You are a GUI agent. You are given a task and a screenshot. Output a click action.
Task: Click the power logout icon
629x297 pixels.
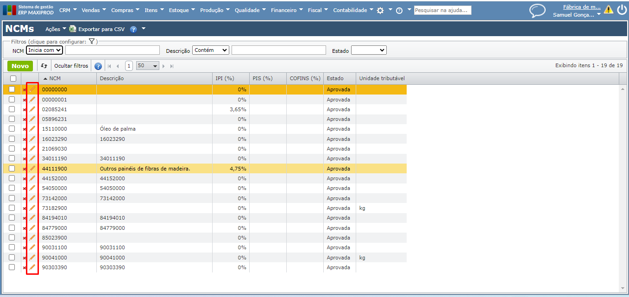[x=622, y=10]
